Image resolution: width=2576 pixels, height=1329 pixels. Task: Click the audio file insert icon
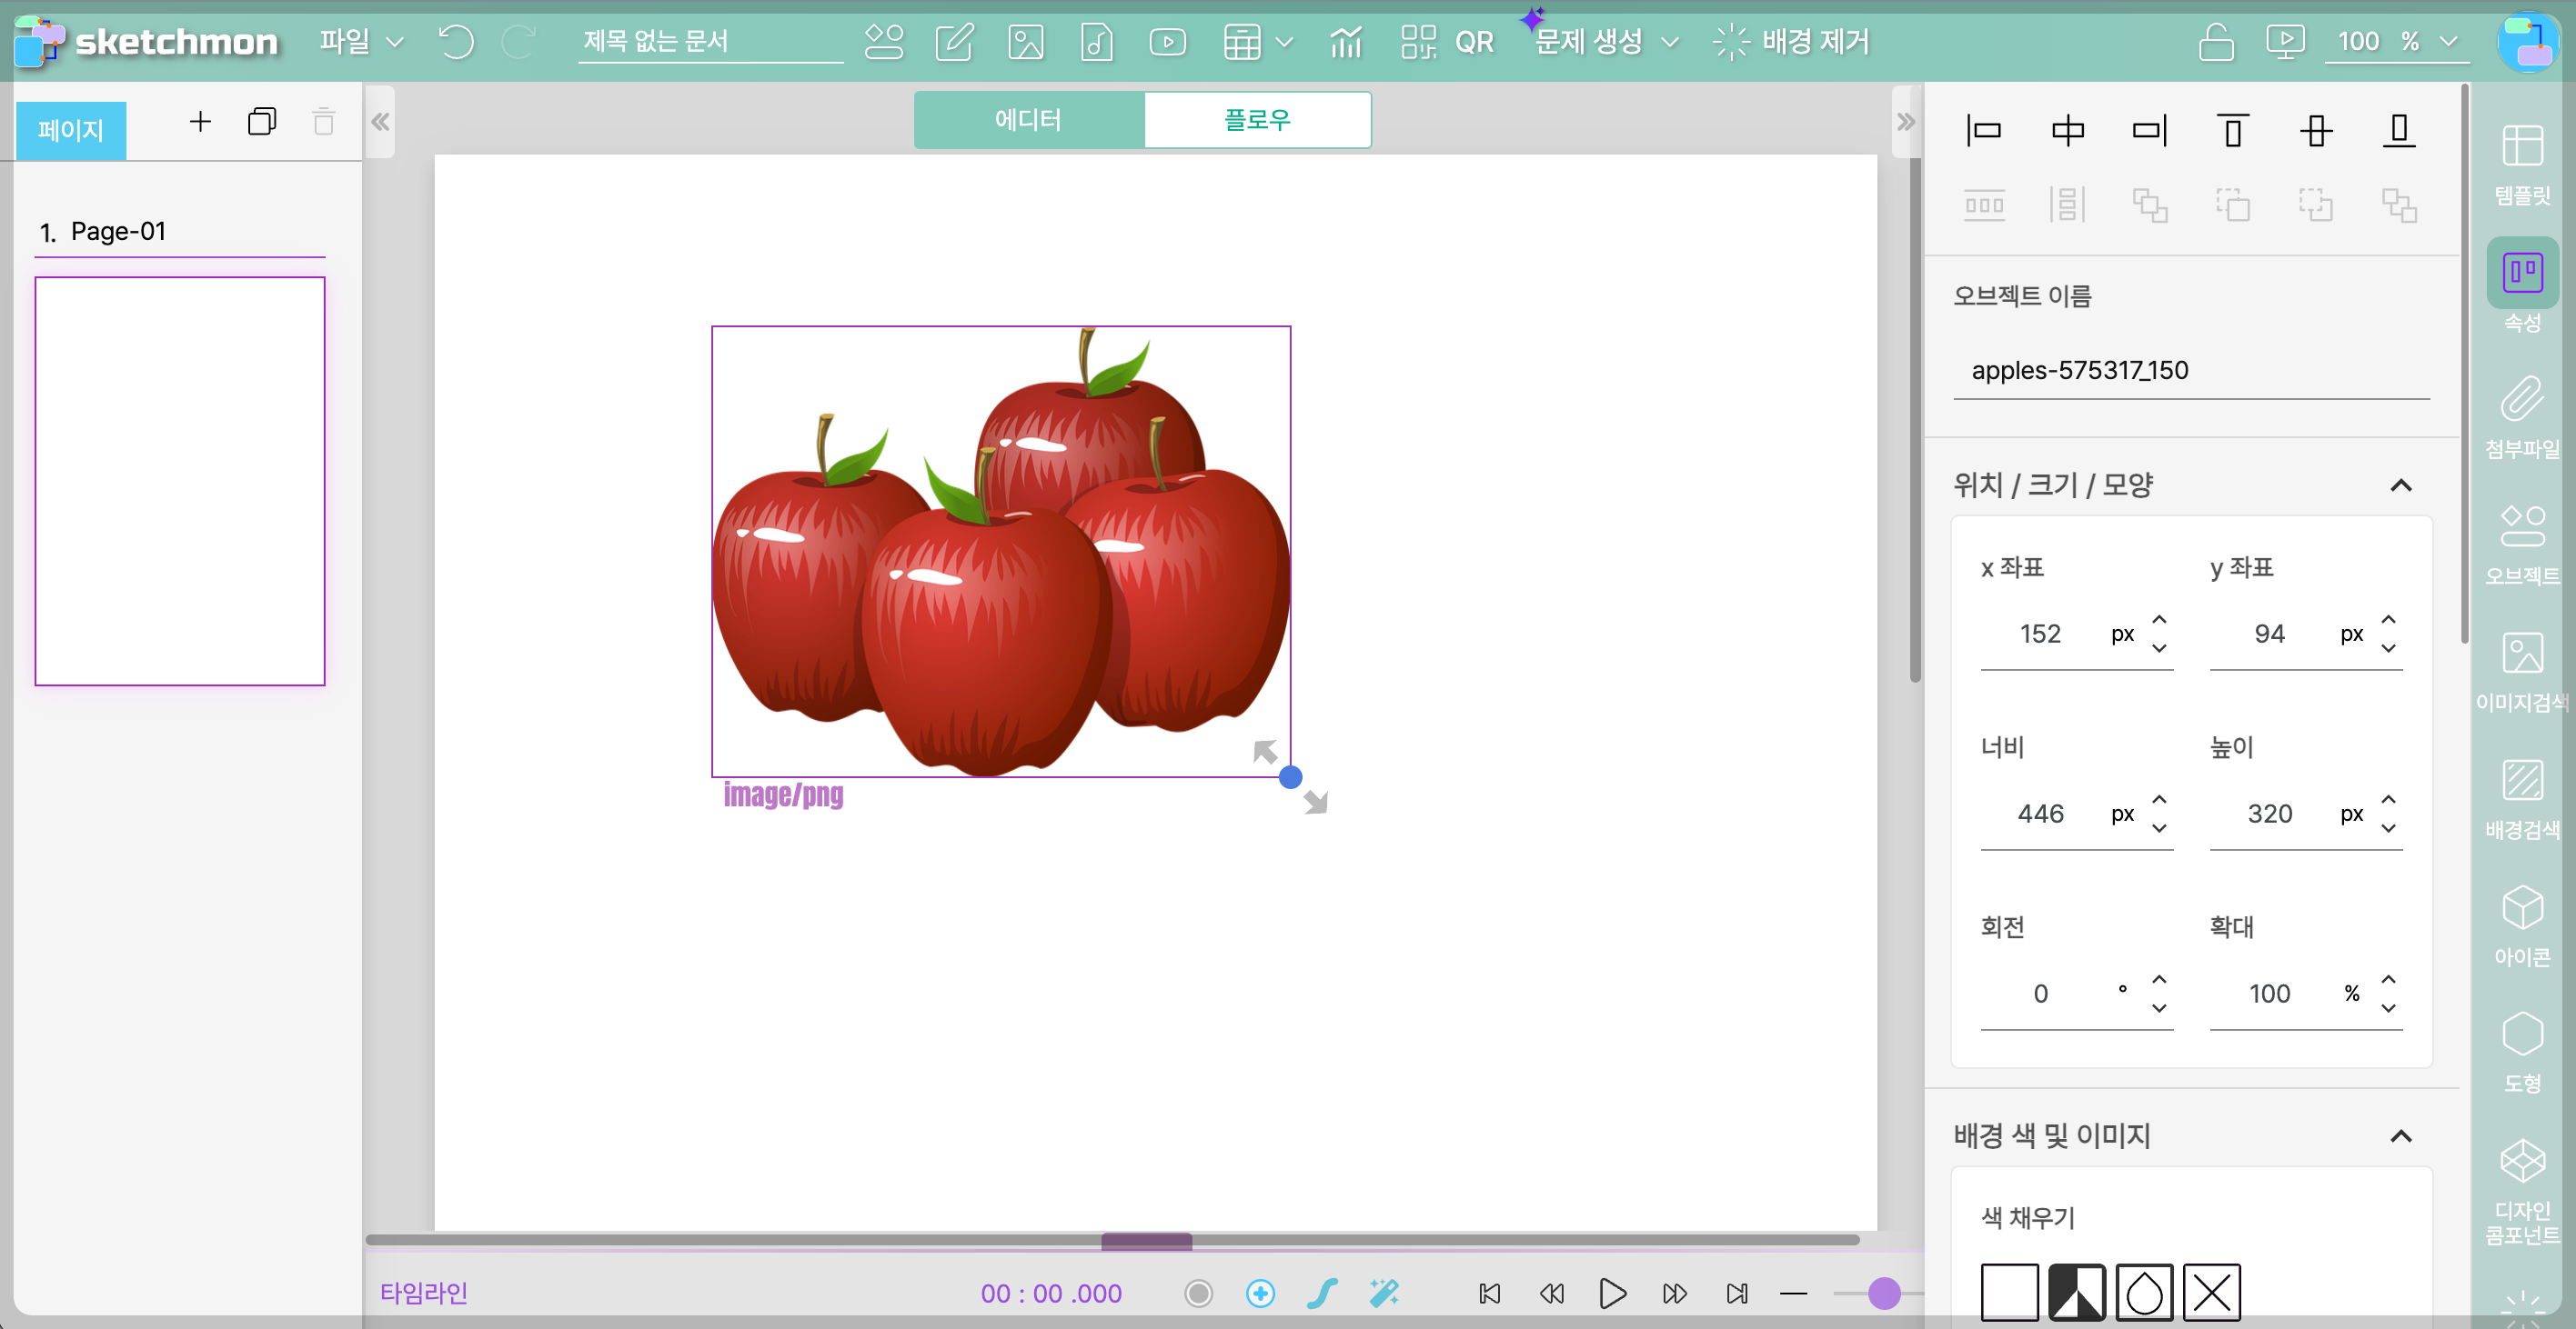coord(1096,42)
